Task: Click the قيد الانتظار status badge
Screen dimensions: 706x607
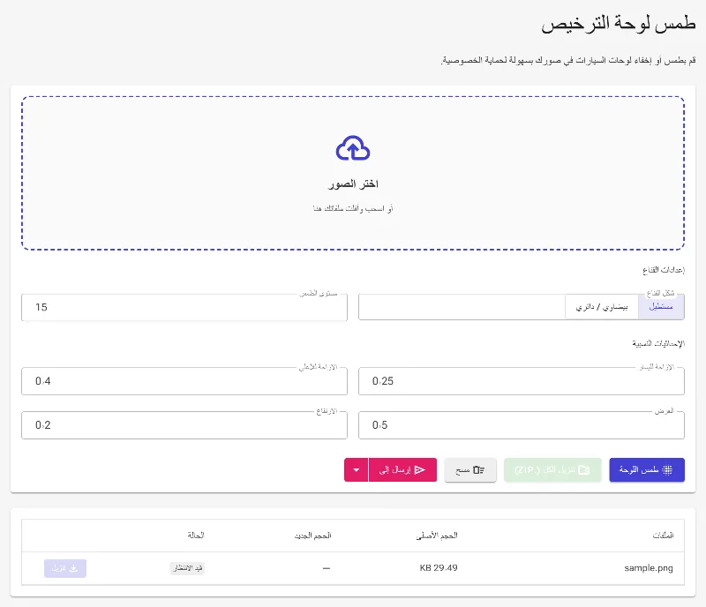Action: (187, 568)
